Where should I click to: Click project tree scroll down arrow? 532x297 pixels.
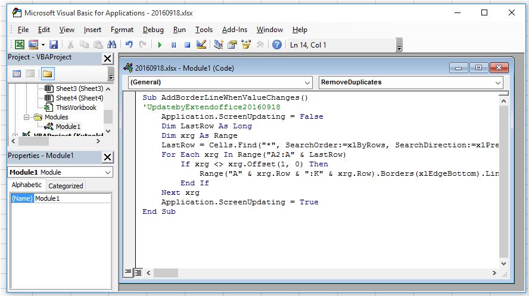(108, 131)
